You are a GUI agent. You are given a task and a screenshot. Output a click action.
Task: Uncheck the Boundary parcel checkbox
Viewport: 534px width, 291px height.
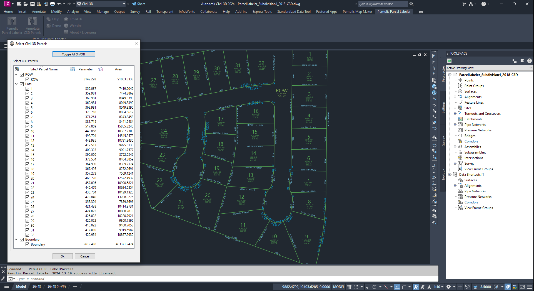point(27,244)
